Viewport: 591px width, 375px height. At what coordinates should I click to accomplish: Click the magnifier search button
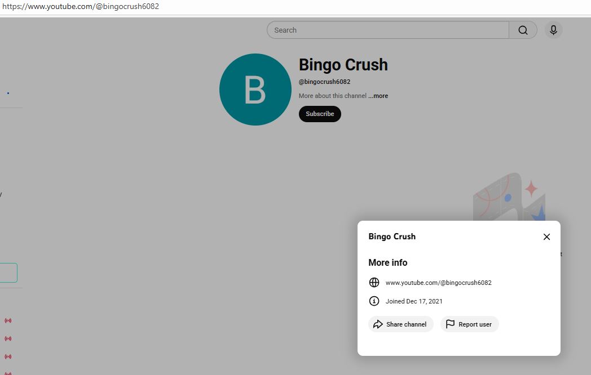coord(523,30)
